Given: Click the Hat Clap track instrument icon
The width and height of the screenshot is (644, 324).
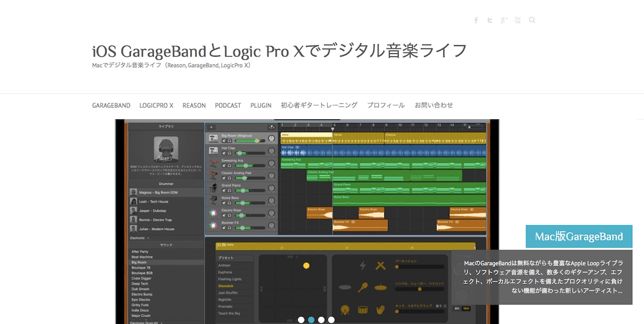Looking at the screenshot, I should click(x=213, y=151).
